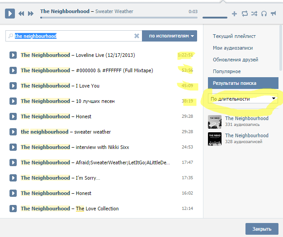Image resolution: width=283 pixels, height=237 pixels.
Task: Add current track with plus icon
Action: click(234, 14)
